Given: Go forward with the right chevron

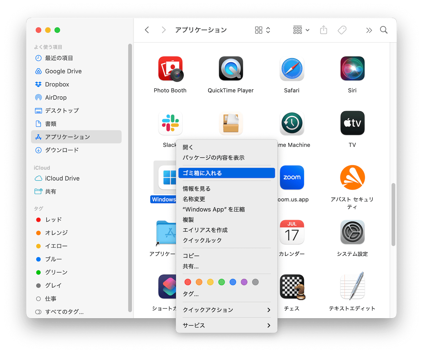Looking at the screenshot, I should pyautogui.click(x=164, y=30).
